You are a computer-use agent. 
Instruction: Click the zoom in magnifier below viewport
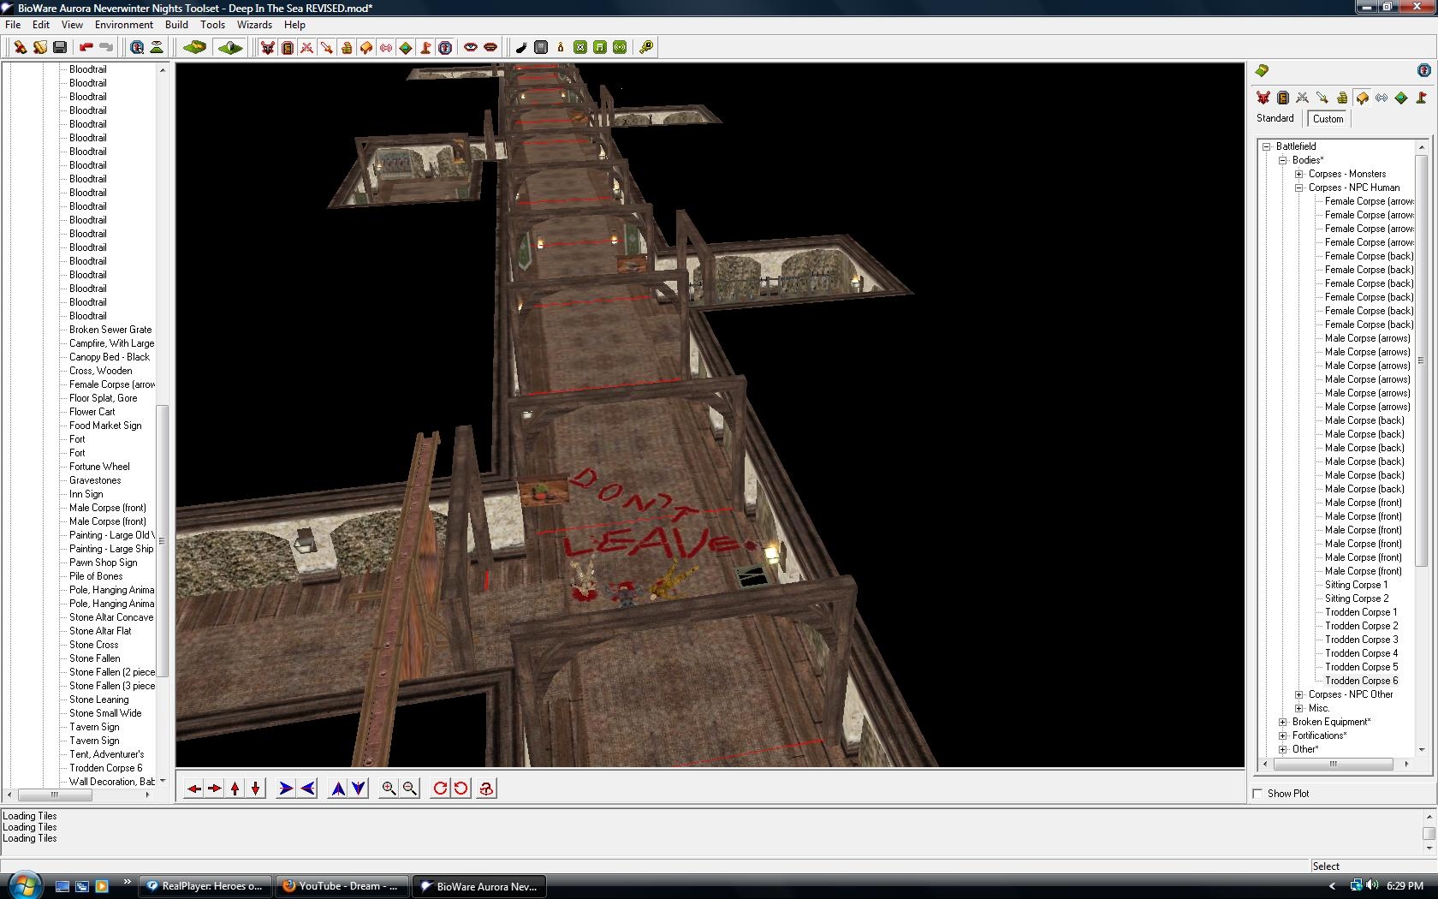pyautogui.click(x=389, y=789)
